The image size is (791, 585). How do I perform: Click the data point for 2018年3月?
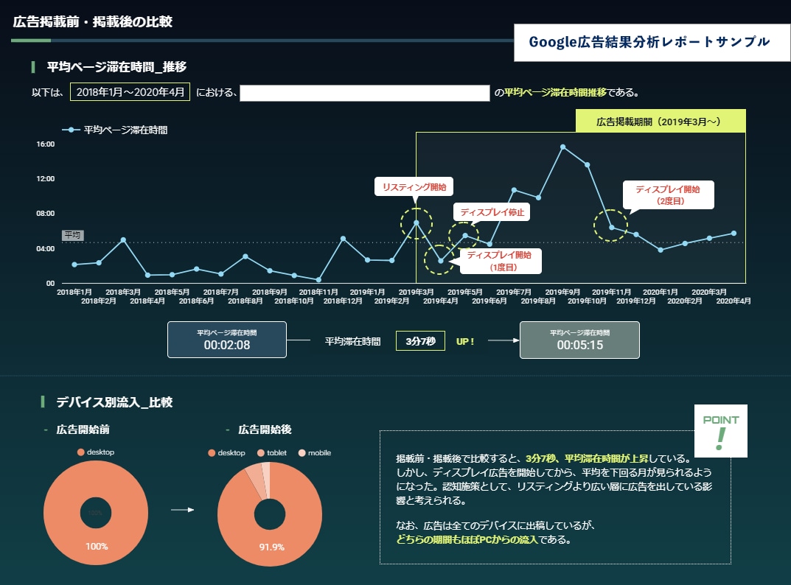123,240
